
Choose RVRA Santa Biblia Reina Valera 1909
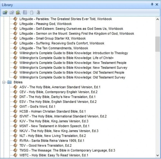52,141
